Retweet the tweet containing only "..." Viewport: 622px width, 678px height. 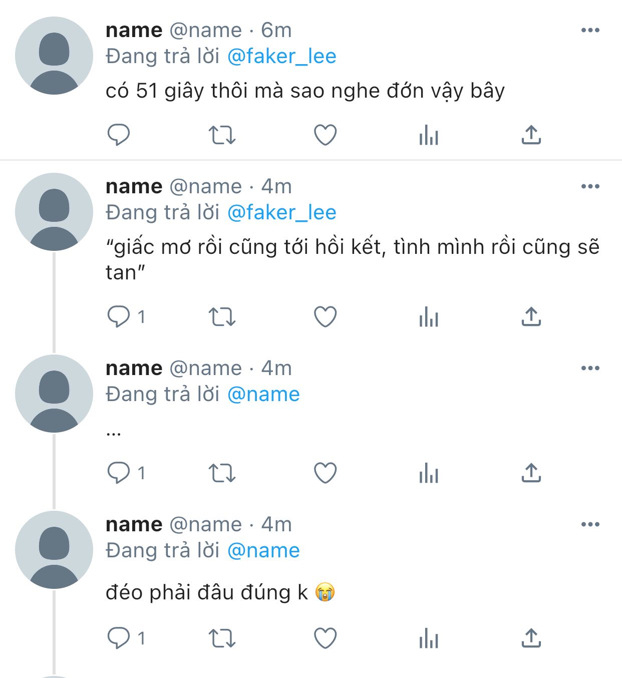221,473
